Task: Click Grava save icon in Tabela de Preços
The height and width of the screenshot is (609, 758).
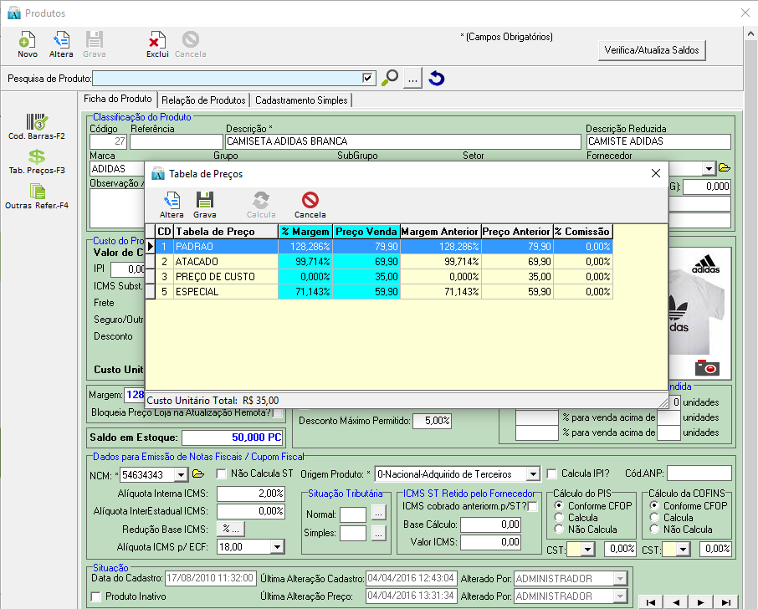Action: pos(204,200)
